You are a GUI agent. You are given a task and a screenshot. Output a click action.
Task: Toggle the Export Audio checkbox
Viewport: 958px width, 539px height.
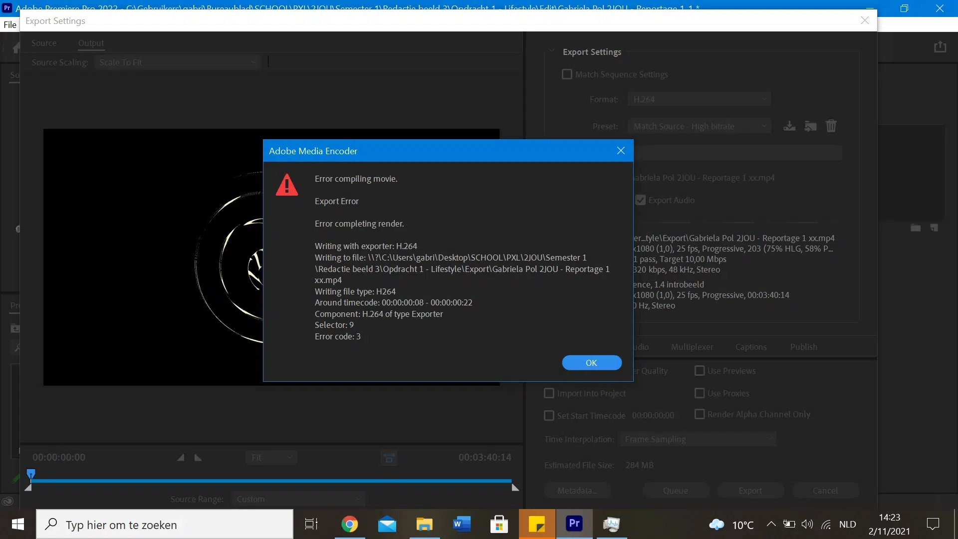click(641, 200)
